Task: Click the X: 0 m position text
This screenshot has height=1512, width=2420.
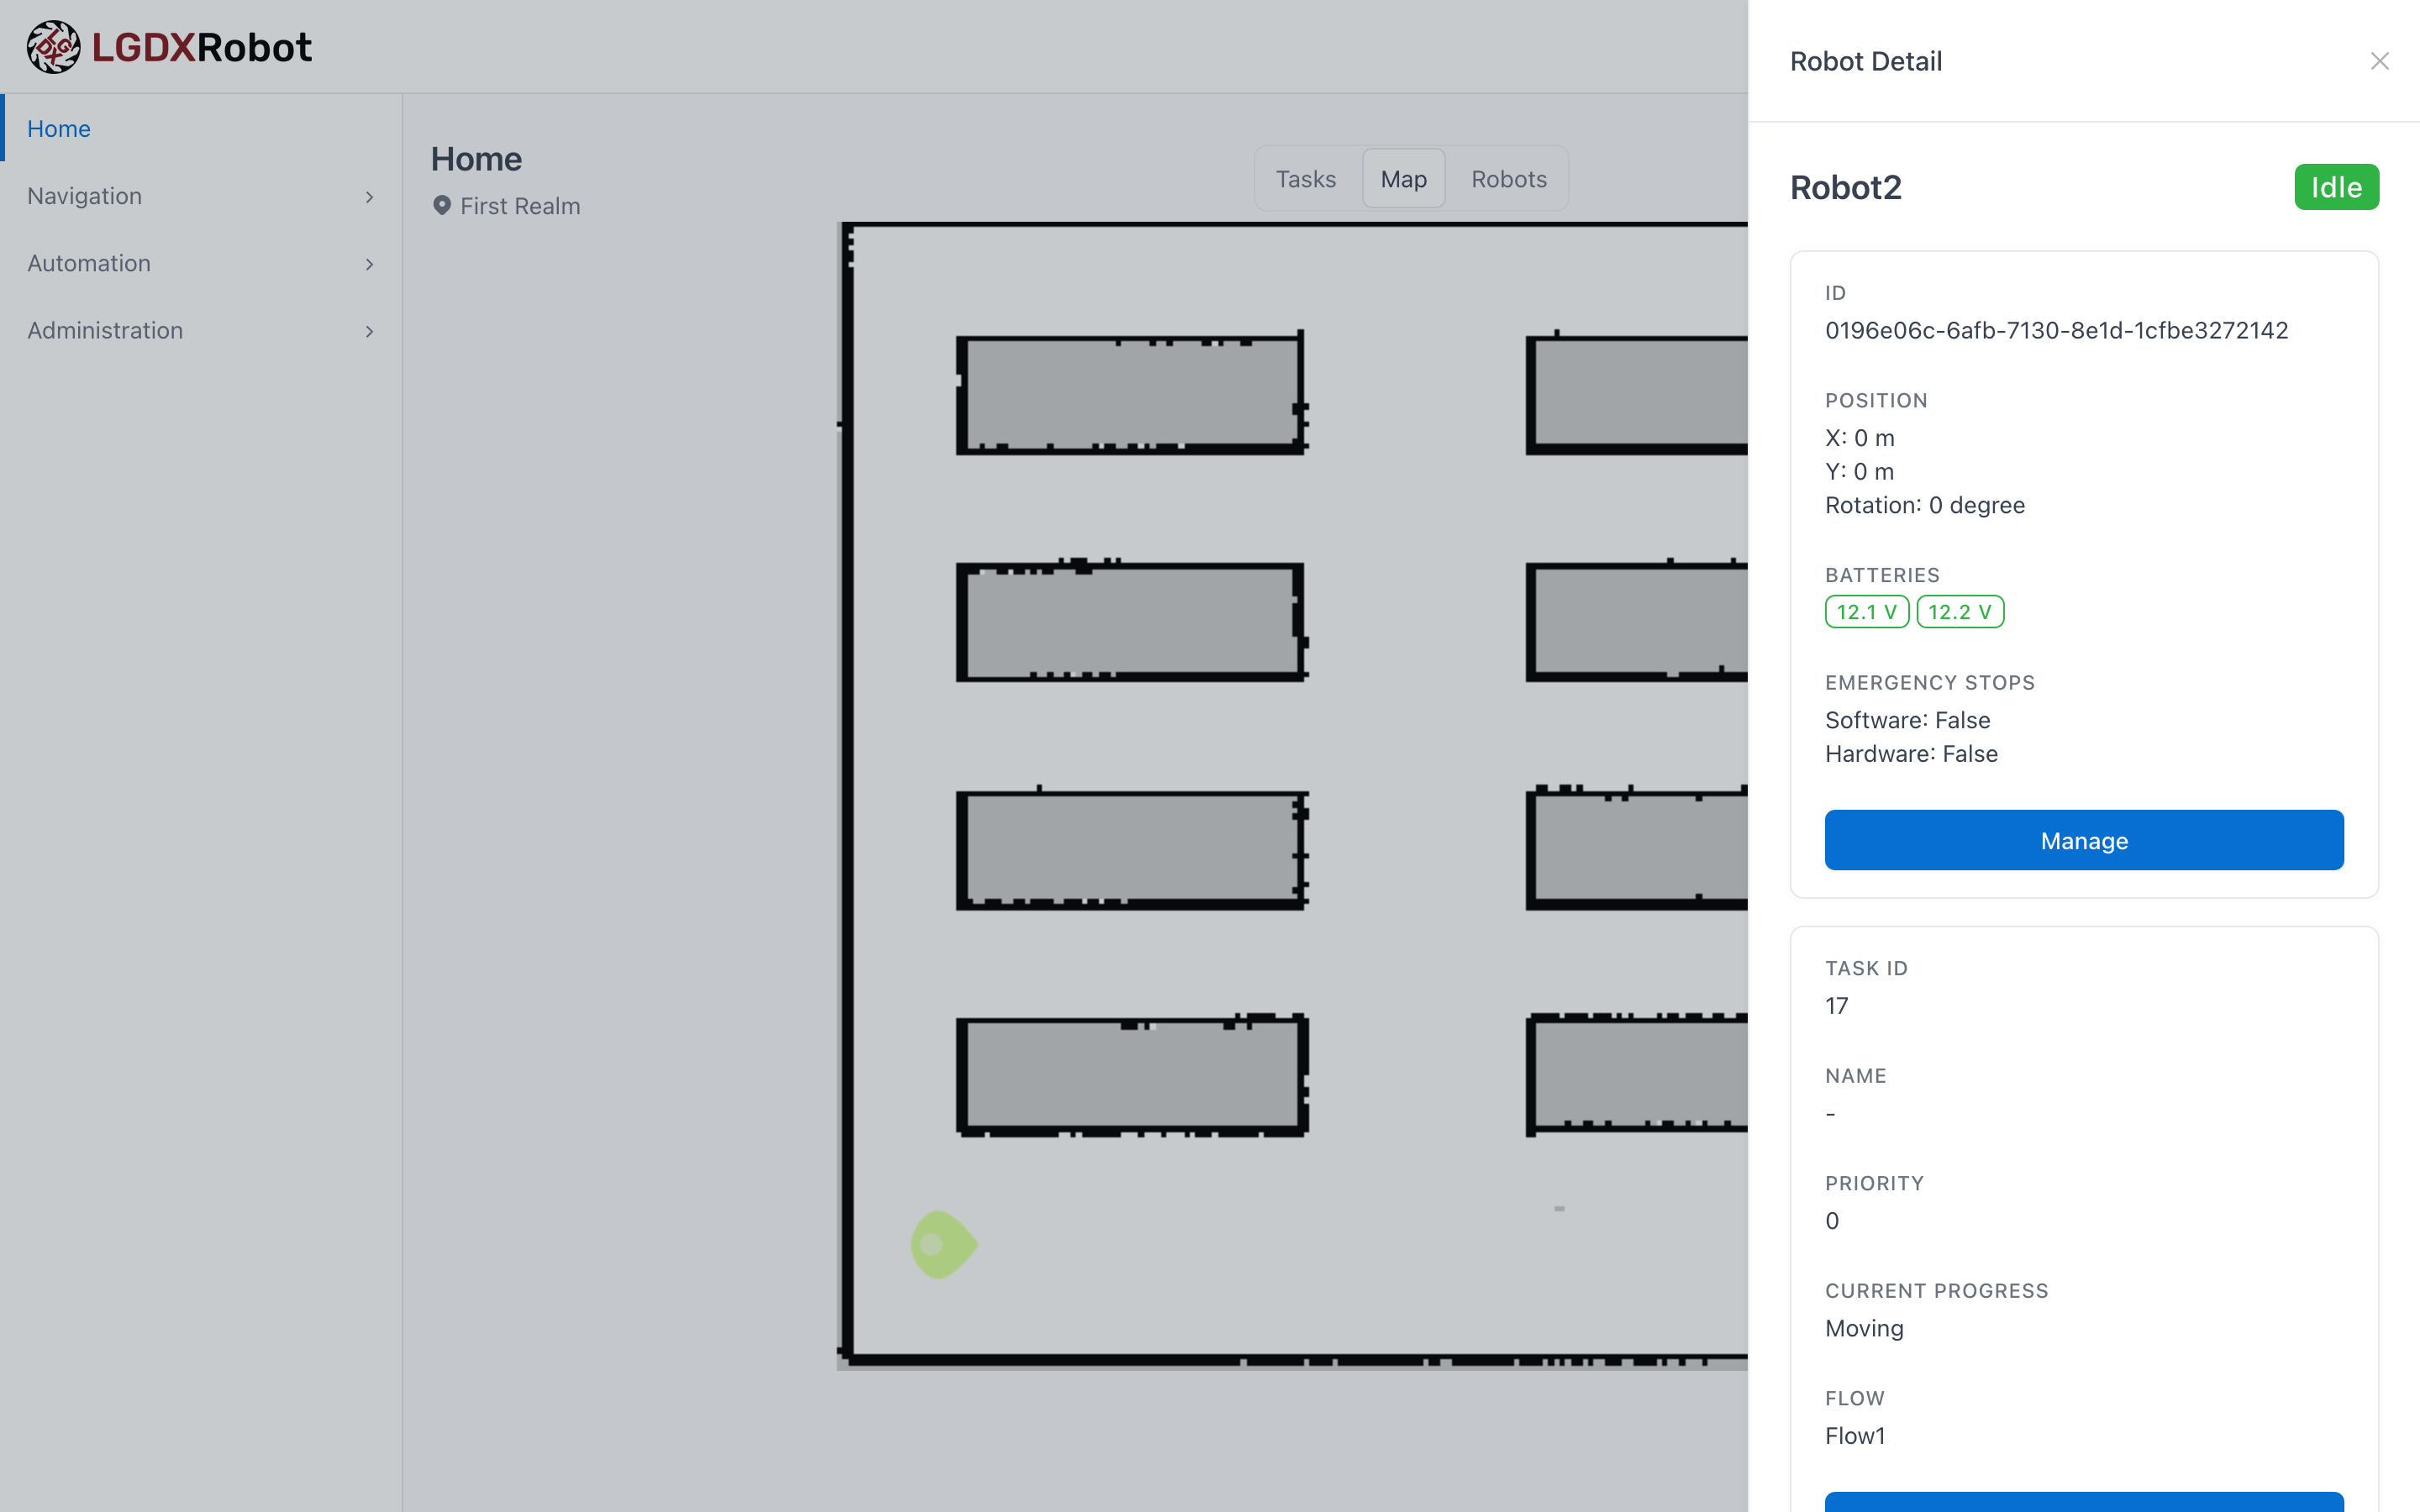Action: (x=1859, y=438)
